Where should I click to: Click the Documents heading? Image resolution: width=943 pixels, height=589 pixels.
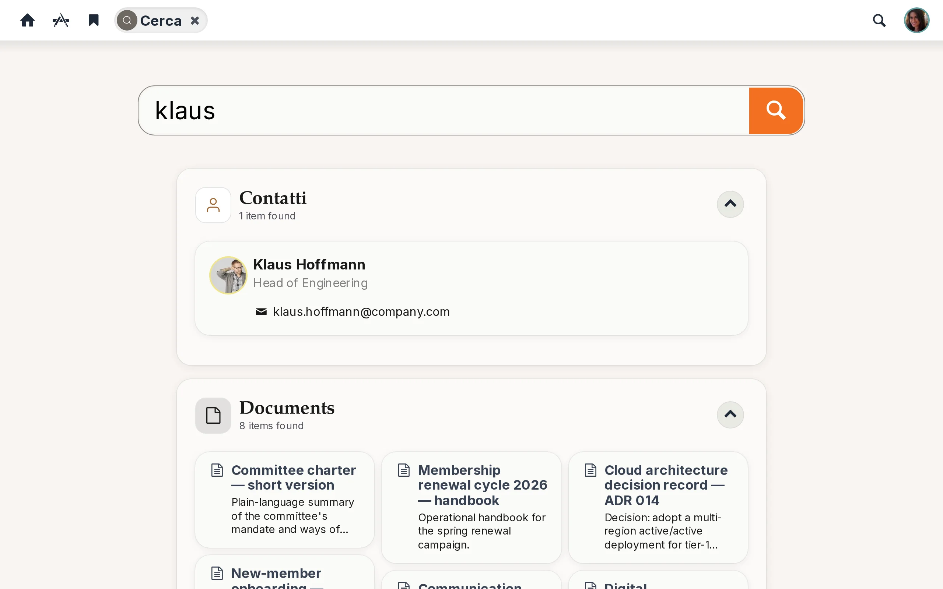(287, 408)
